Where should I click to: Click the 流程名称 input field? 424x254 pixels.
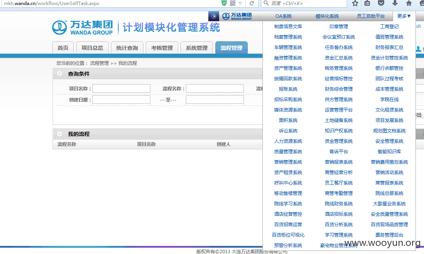[215, 88]
